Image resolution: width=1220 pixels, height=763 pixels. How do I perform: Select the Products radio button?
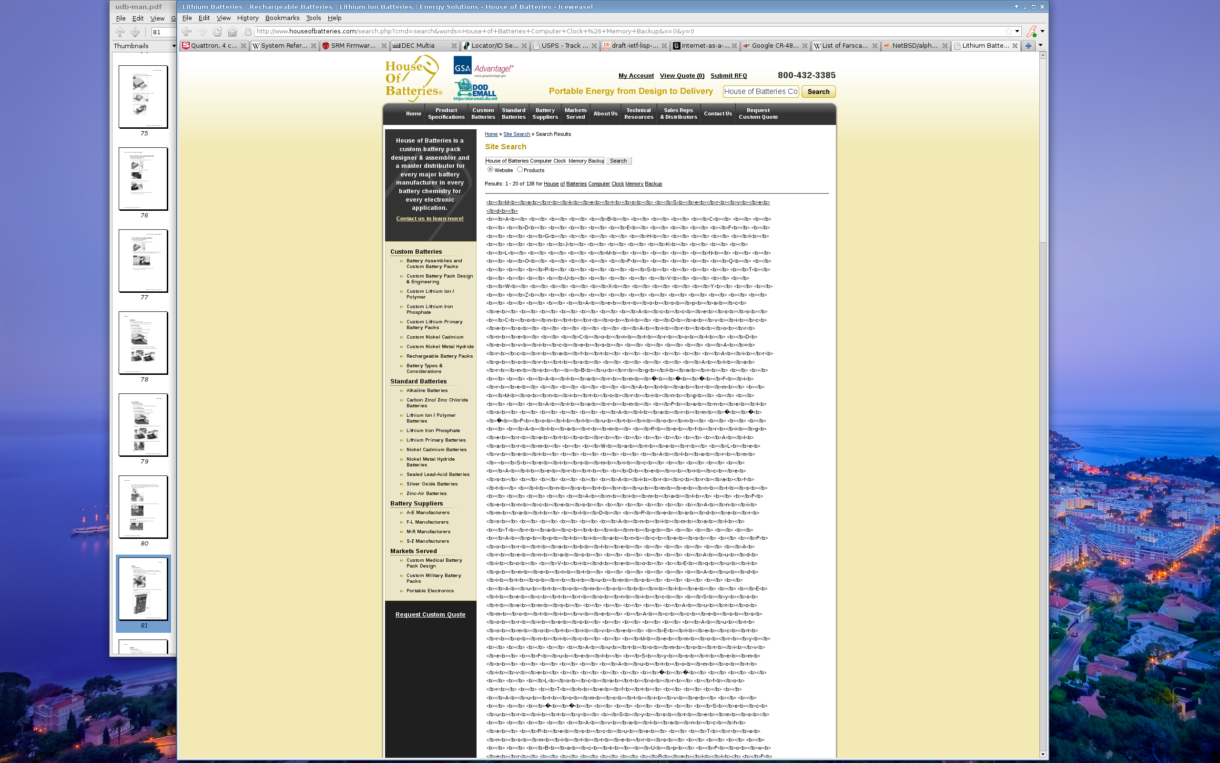click(x=520, y=170)
